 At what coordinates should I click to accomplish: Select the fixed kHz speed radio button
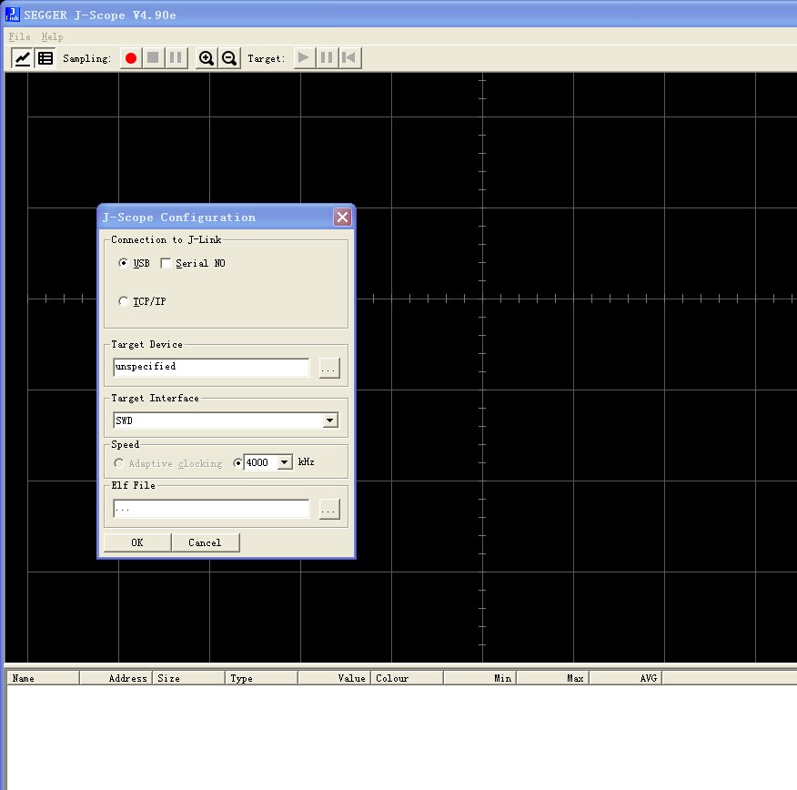(x=237, y=462)
